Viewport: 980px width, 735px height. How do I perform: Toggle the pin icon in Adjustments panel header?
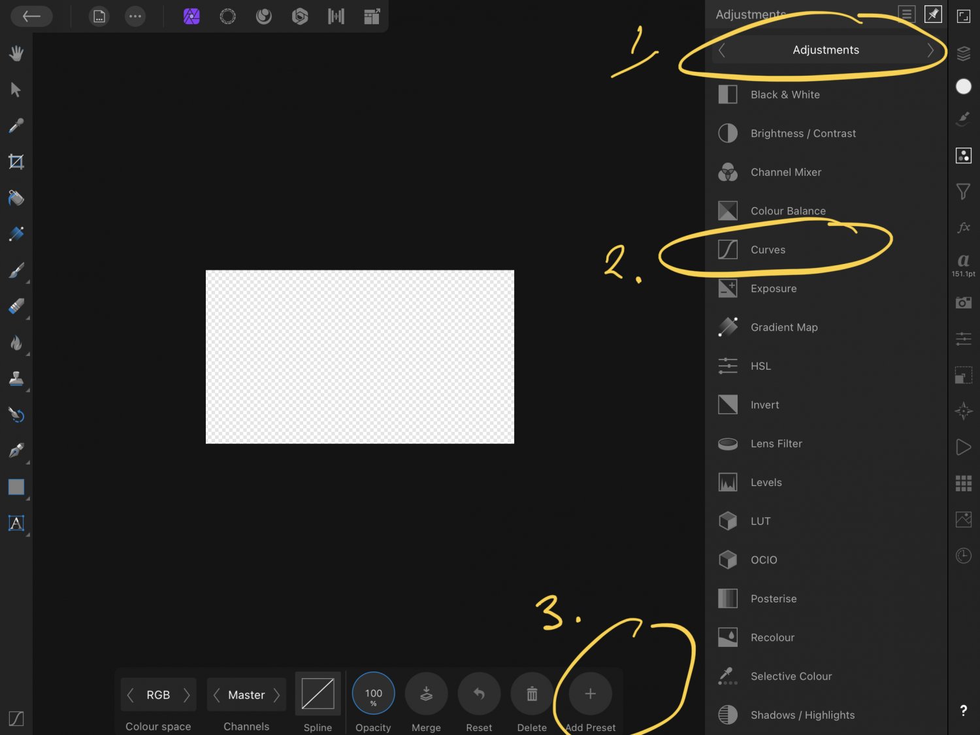pyautogui.click(x=933, y=14)
